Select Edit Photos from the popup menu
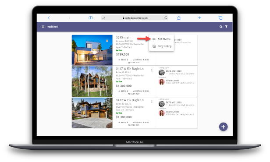The height and width of the screenshot is (162, 270). [161, 39]
